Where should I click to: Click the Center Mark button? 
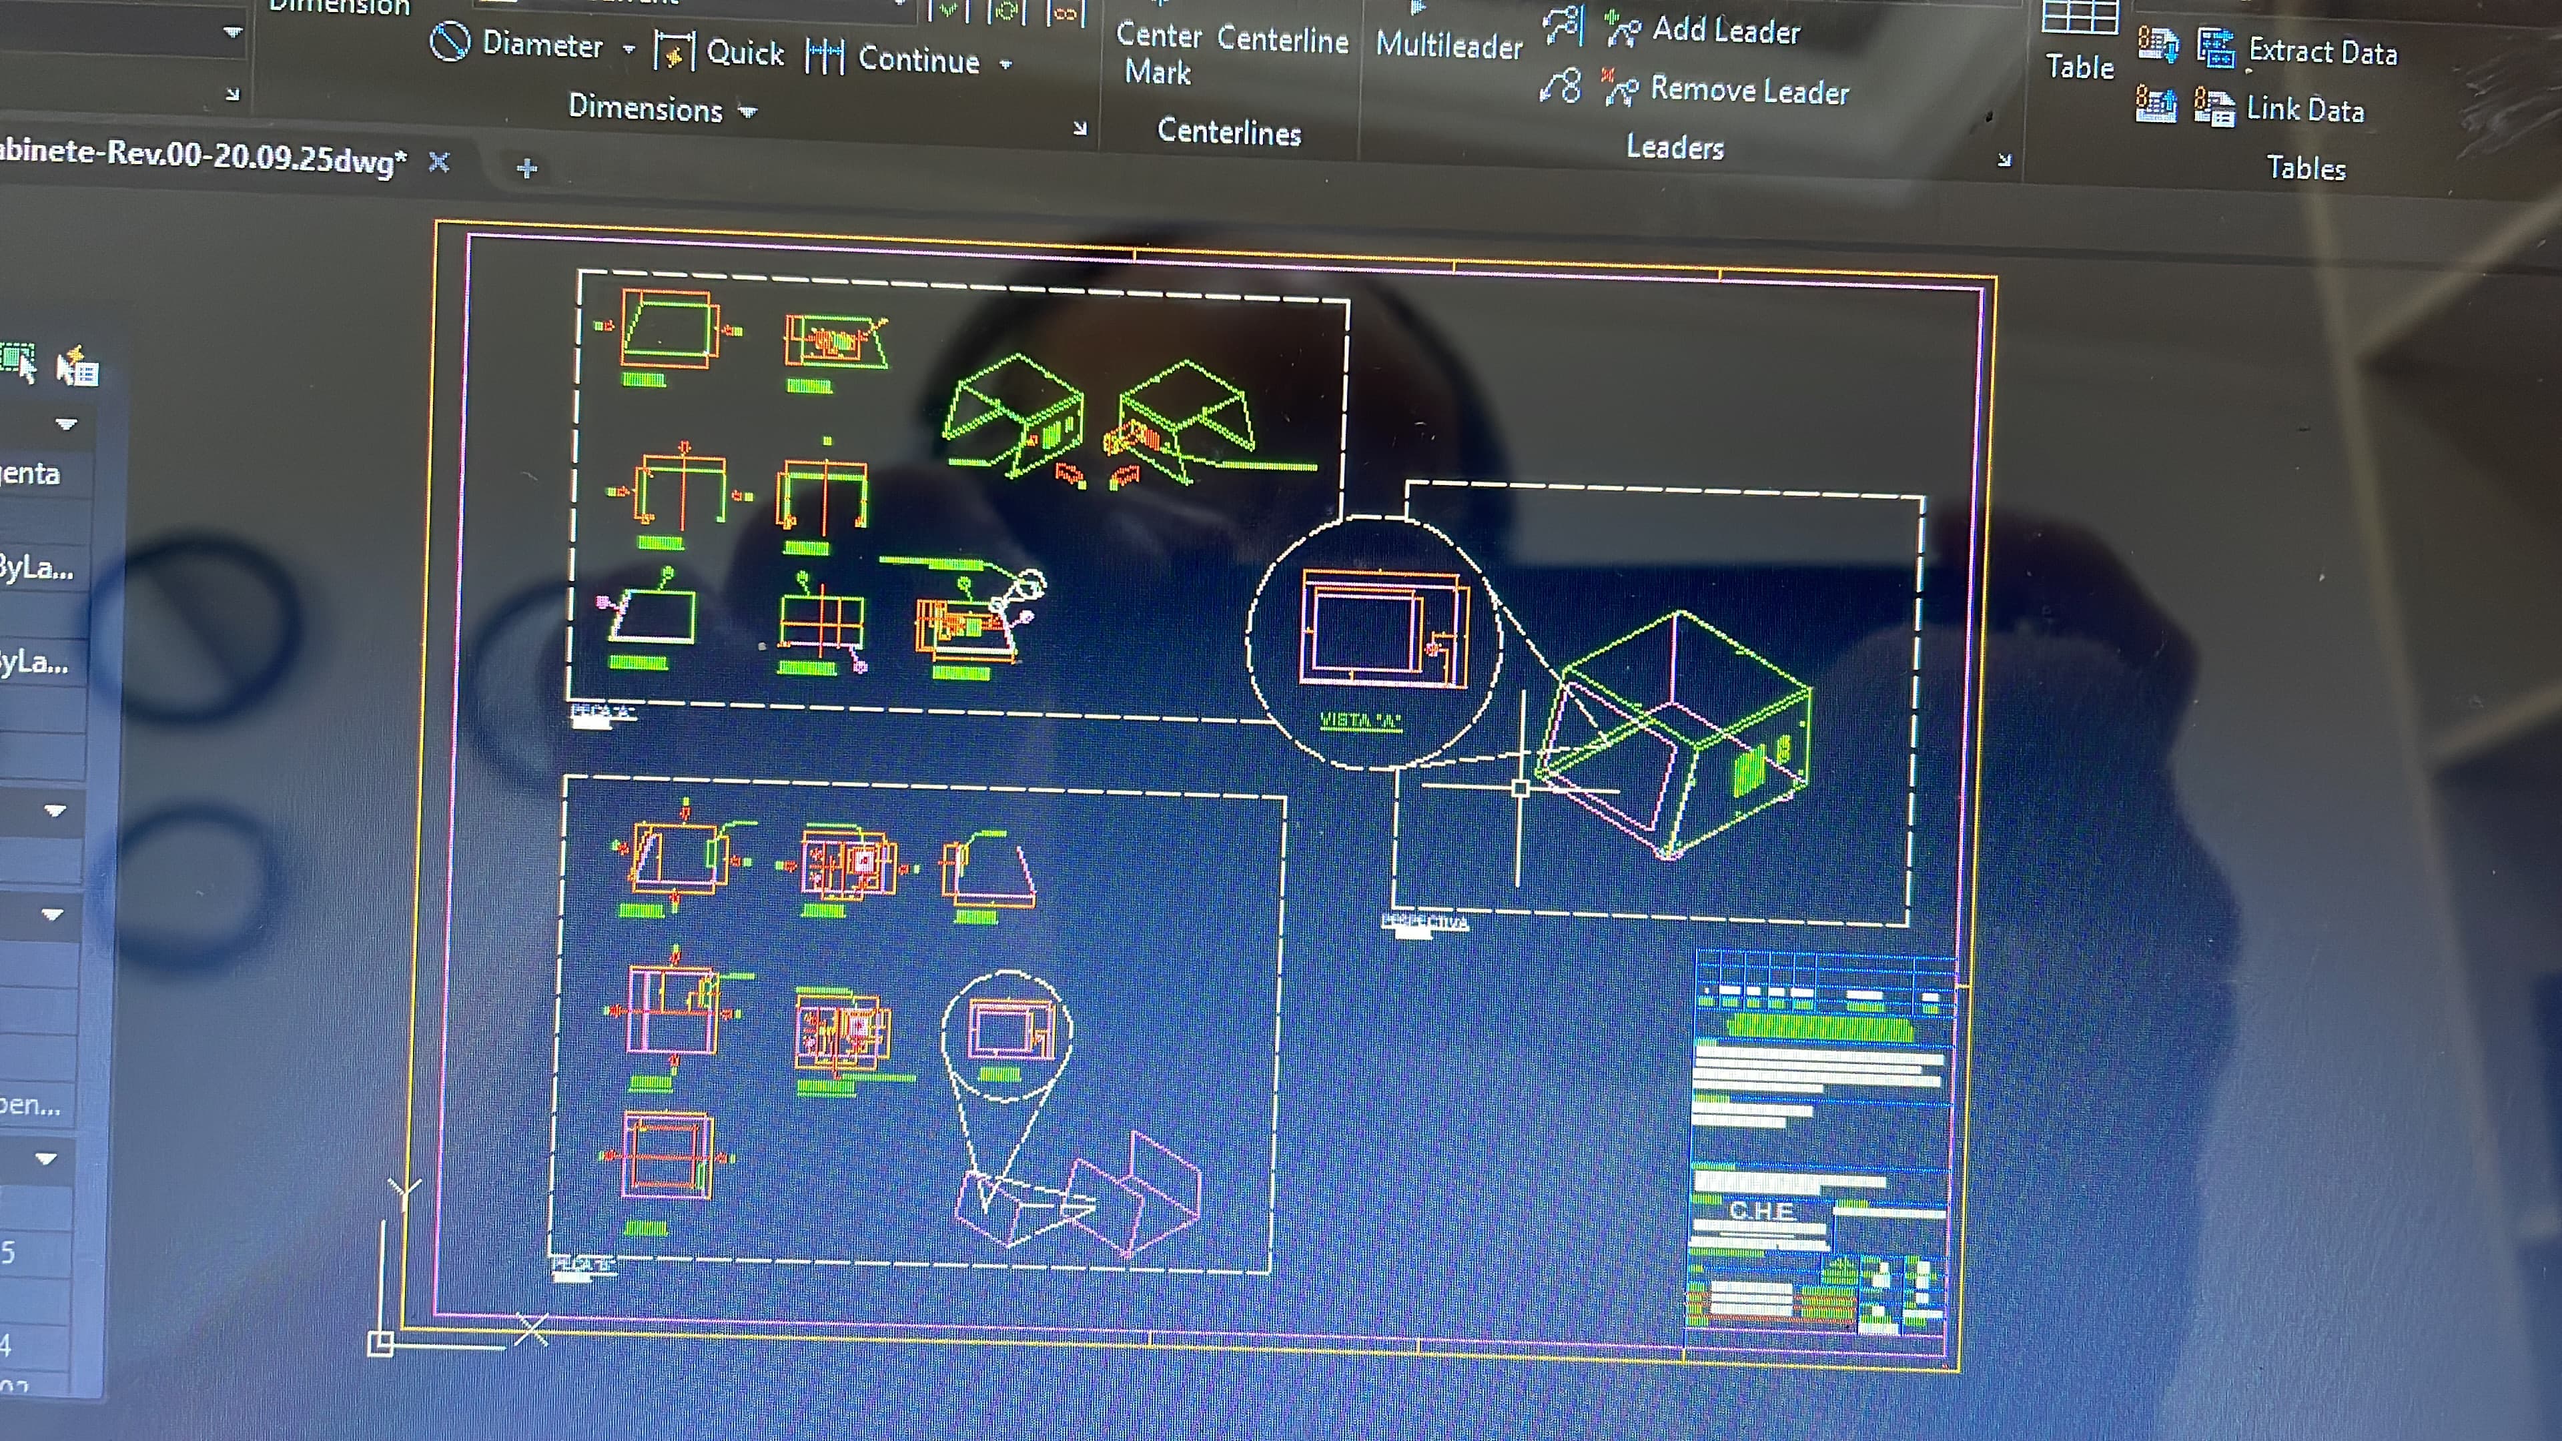(1158, 53)
